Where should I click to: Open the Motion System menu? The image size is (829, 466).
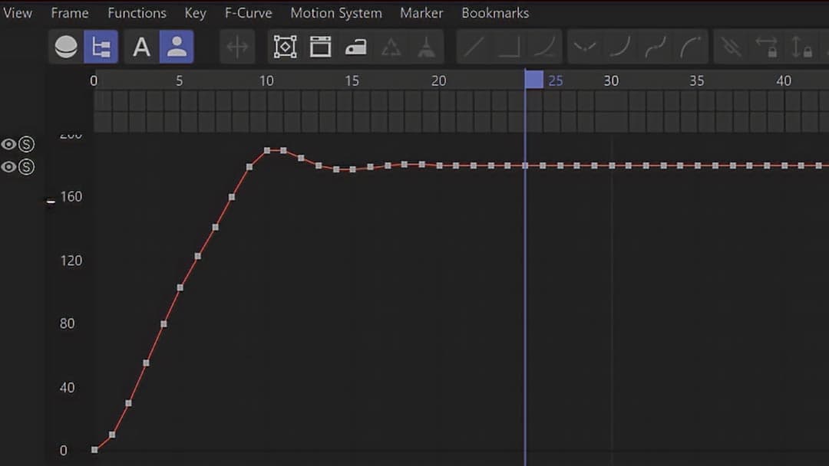click(335, 13)
